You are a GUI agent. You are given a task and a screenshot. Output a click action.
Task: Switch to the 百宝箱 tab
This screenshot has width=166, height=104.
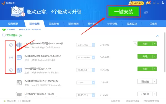[153, 24]
